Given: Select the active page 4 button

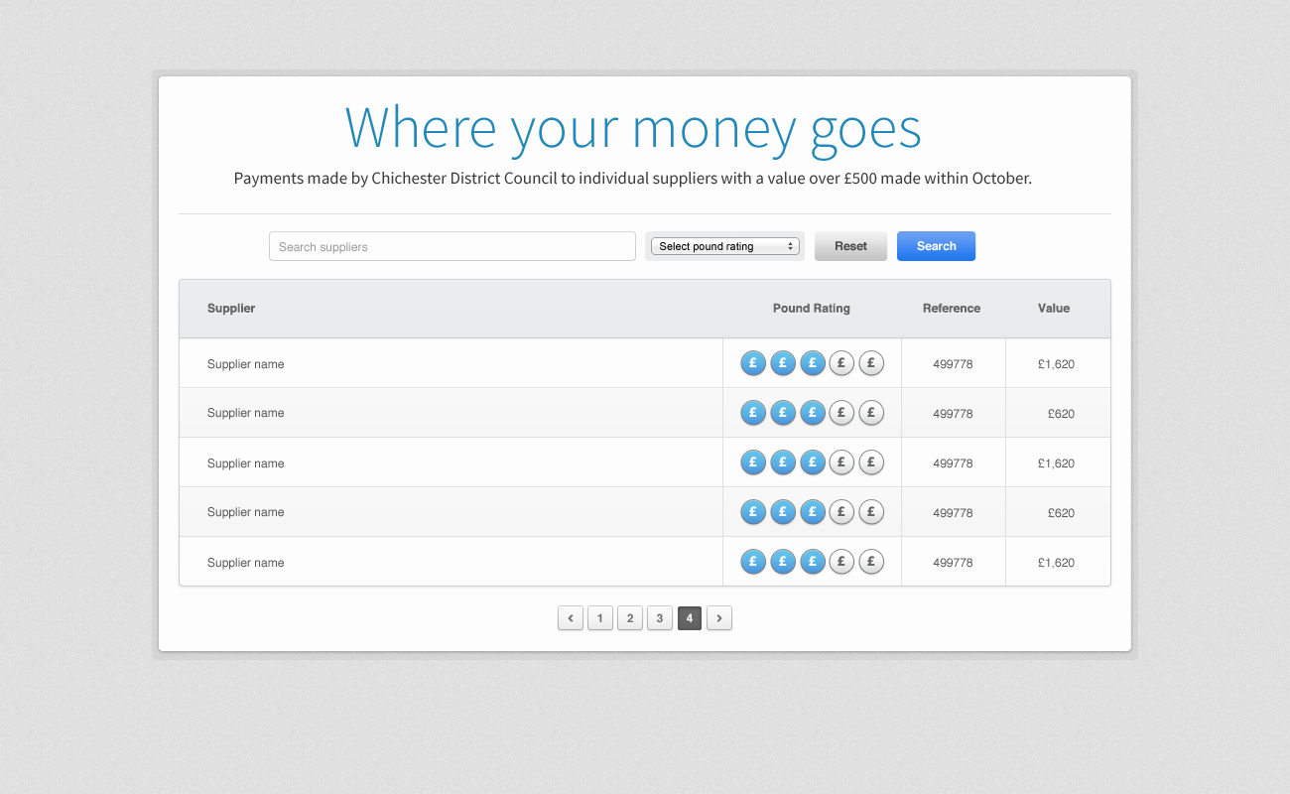Looking at the screenshot, I should click(x=690, y=618).
